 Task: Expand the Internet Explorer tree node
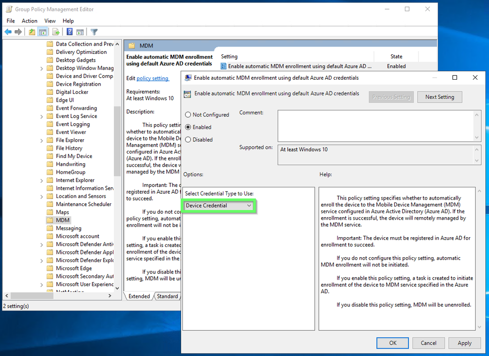click(x=42, y=180)
